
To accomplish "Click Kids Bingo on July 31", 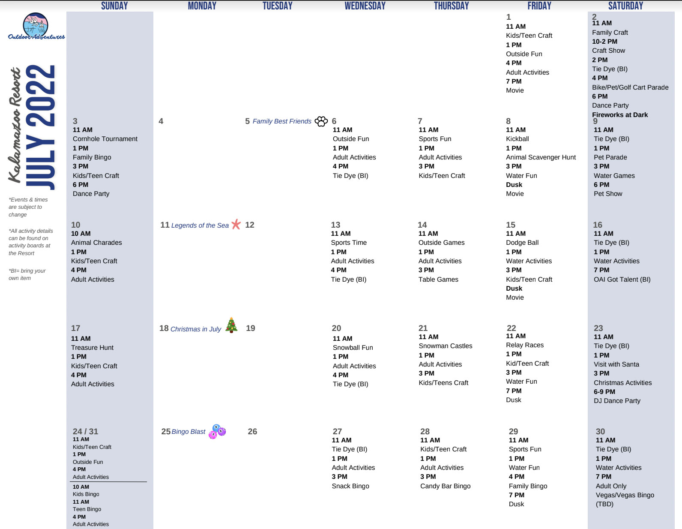I will pyautogui.click(x=86, y=494).
